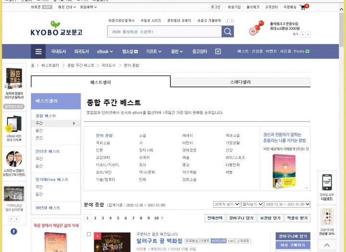This screenshot has height=252, width=346.
Task: Open the shopping cart icon
Action: tap(303, 7)
